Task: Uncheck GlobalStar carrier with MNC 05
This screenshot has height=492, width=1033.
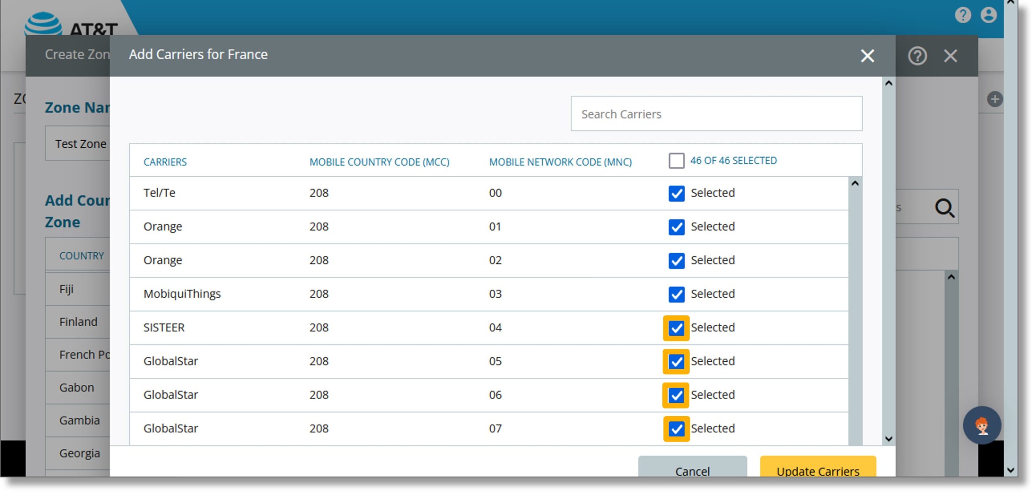Action: tap(676, 361)
